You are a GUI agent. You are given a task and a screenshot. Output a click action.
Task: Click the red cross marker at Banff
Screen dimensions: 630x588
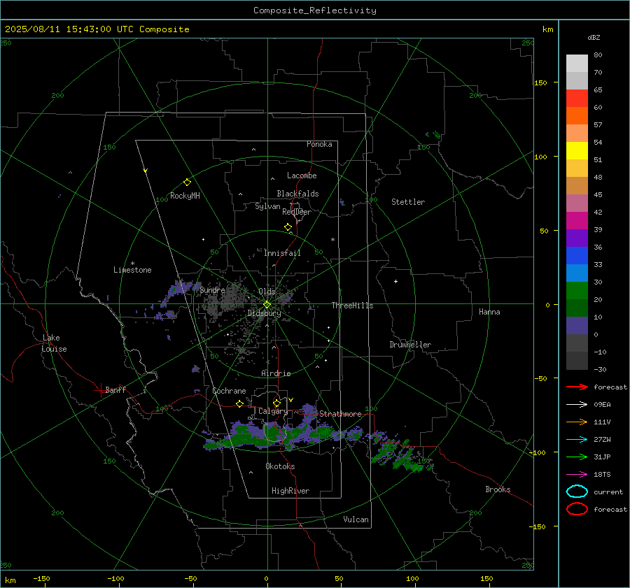pos(100,390)
